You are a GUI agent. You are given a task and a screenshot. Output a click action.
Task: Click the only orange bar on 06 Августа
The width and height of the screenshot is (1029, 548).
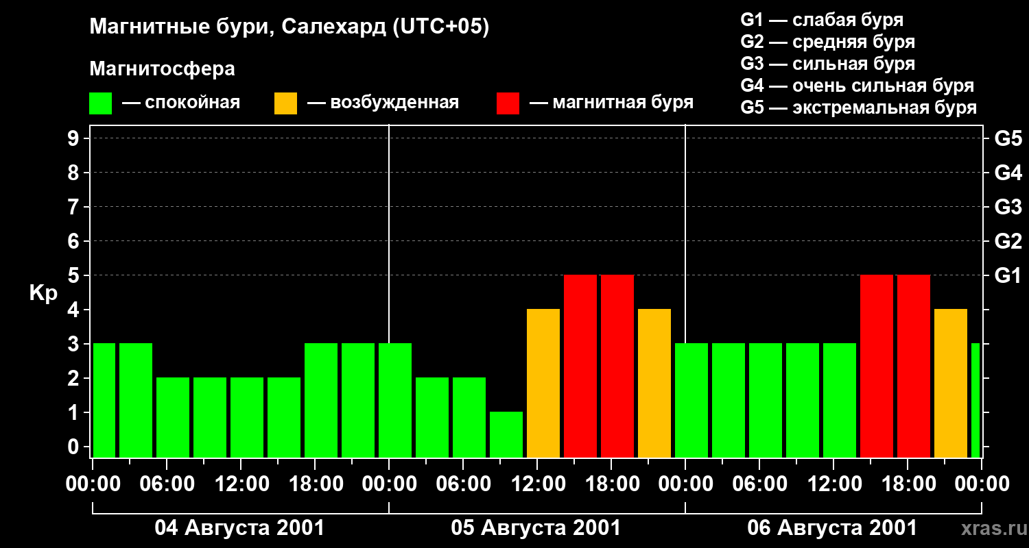(951, 384)
